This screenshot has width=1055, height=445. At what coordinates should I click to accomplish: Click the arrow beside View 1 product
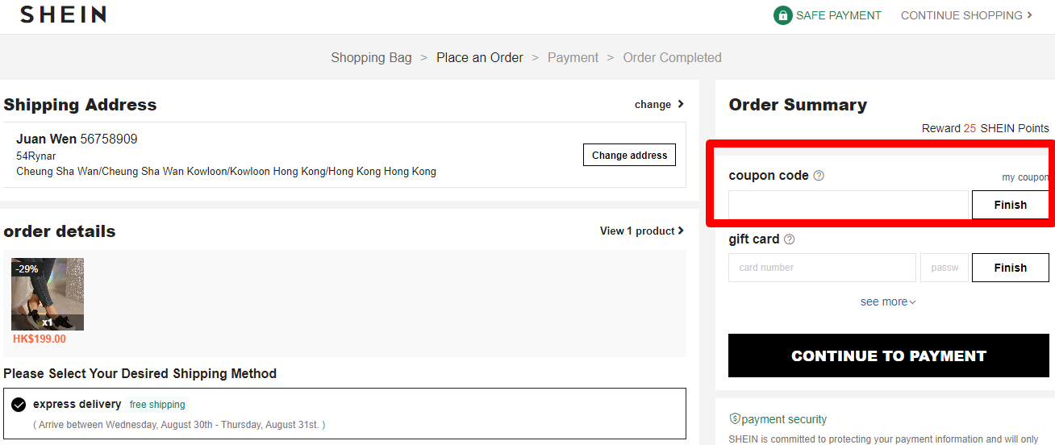click(x=681, y=231)
